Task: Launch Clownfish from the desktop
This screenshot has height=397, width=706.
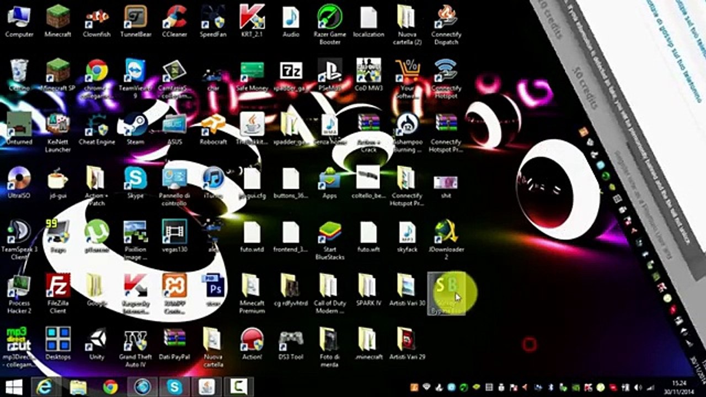Action: click(x=97, y=21)
